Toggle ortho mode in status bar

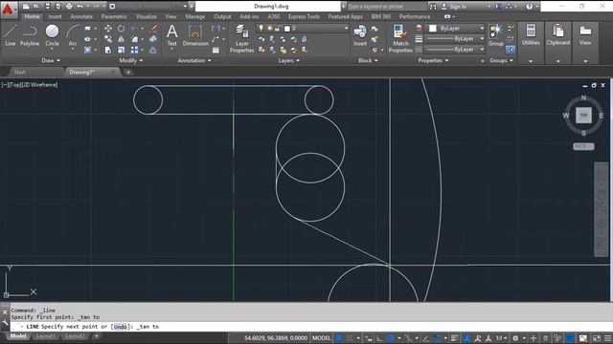click(x=379, y=338)
